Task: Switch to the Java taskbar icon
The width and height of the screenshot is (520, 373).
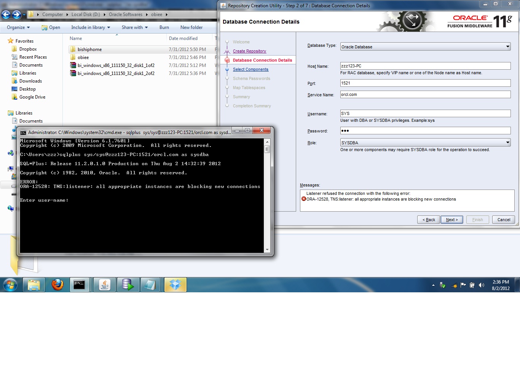Action: (105, 285)
